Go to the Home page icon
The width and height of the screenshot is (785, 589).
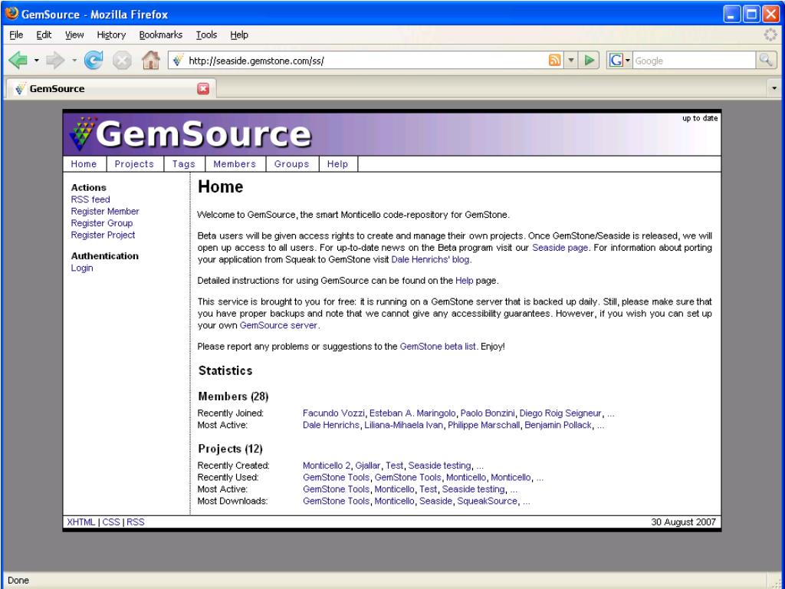click(x=150, y=61)
